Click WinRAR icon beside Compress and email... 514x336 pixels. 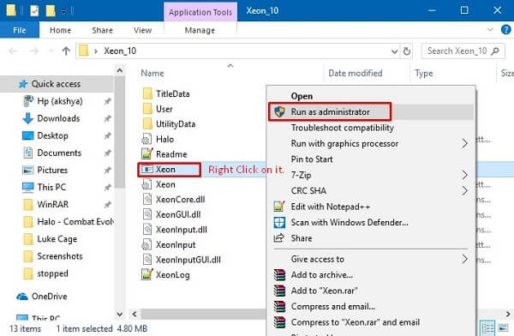pos(279,306)
